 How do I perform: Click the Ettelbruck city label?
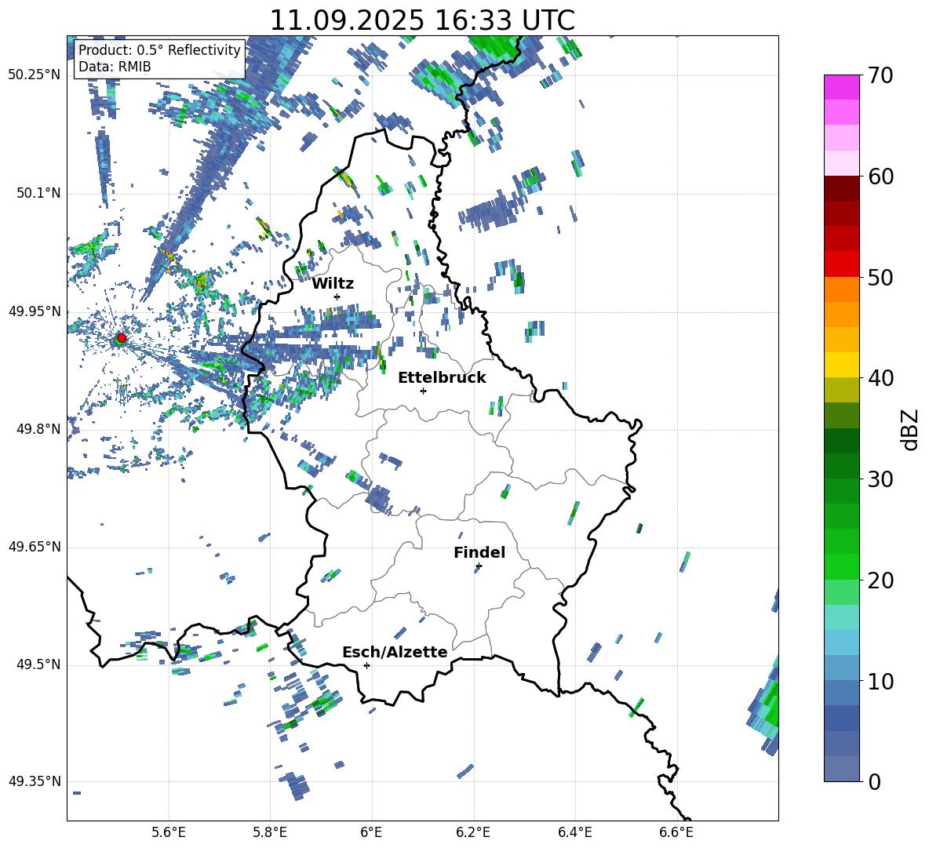click(442, 378)
